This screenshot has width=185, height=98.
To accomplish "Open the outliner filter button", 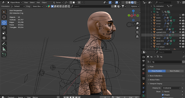I will [179, 2].
